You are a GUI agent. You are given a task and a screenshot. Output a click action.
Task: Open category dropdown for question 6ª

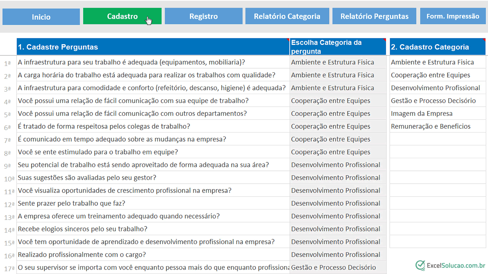[x=338, y=126]
